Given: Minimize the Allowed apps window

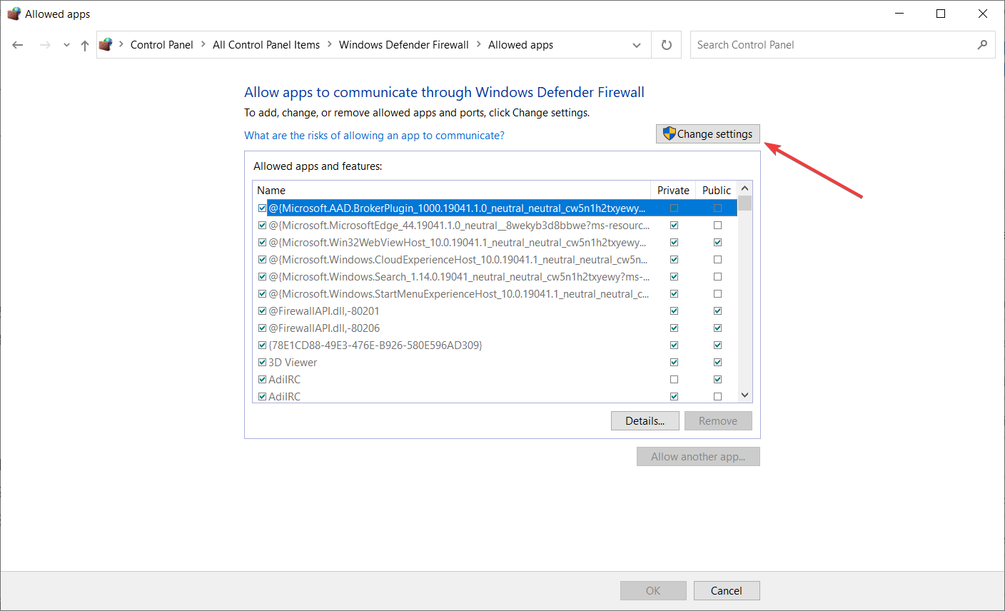Looking at the screenshot, I should pos(899,14).
